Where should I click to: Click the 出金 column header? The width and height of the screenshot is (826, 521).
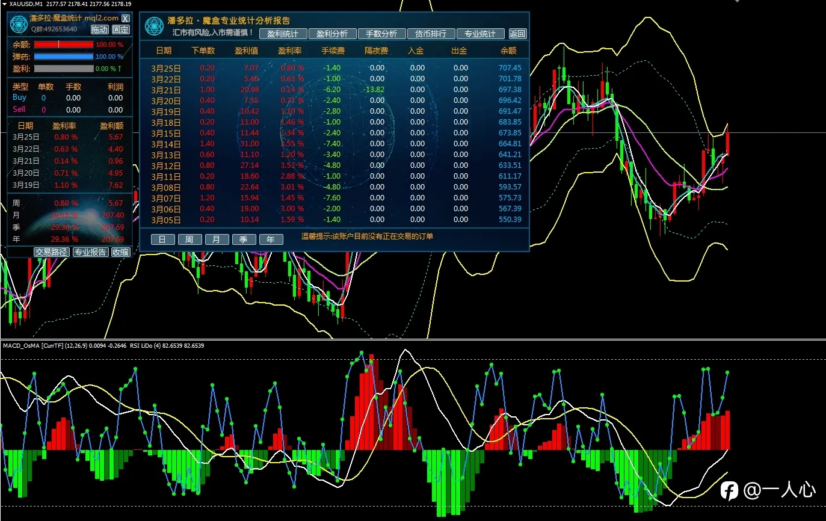click(459, 51)
